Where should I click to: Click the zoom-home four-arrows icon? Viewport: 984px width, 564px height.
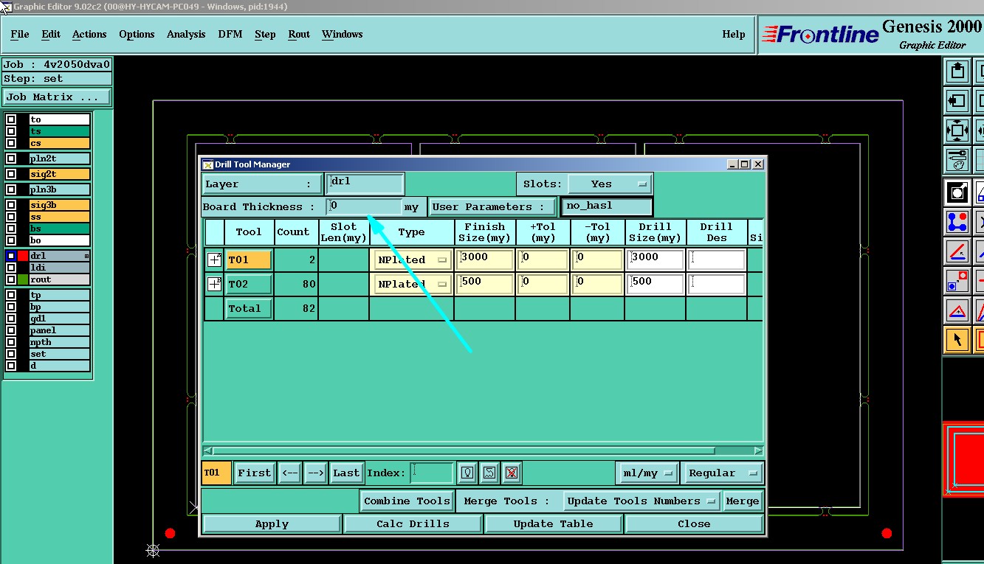[957, 130]
